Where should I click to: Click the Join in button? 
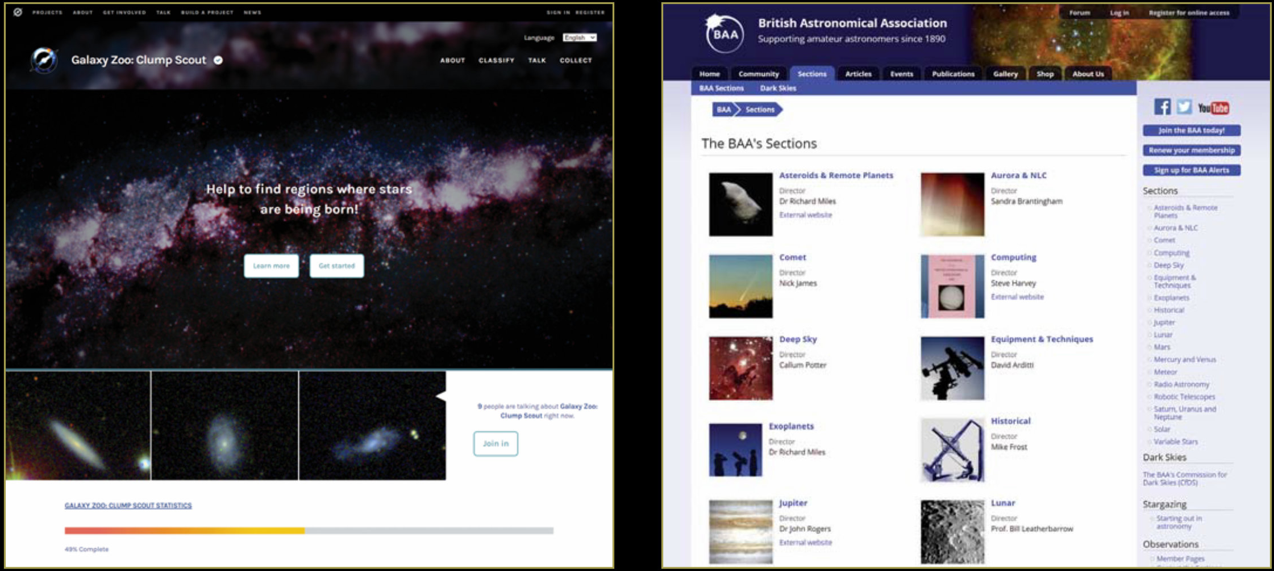495,443
